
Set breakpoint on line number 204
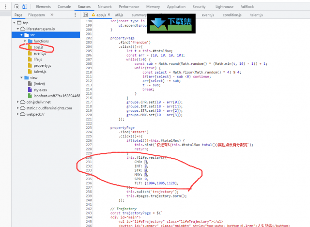[x=89, y=46]
